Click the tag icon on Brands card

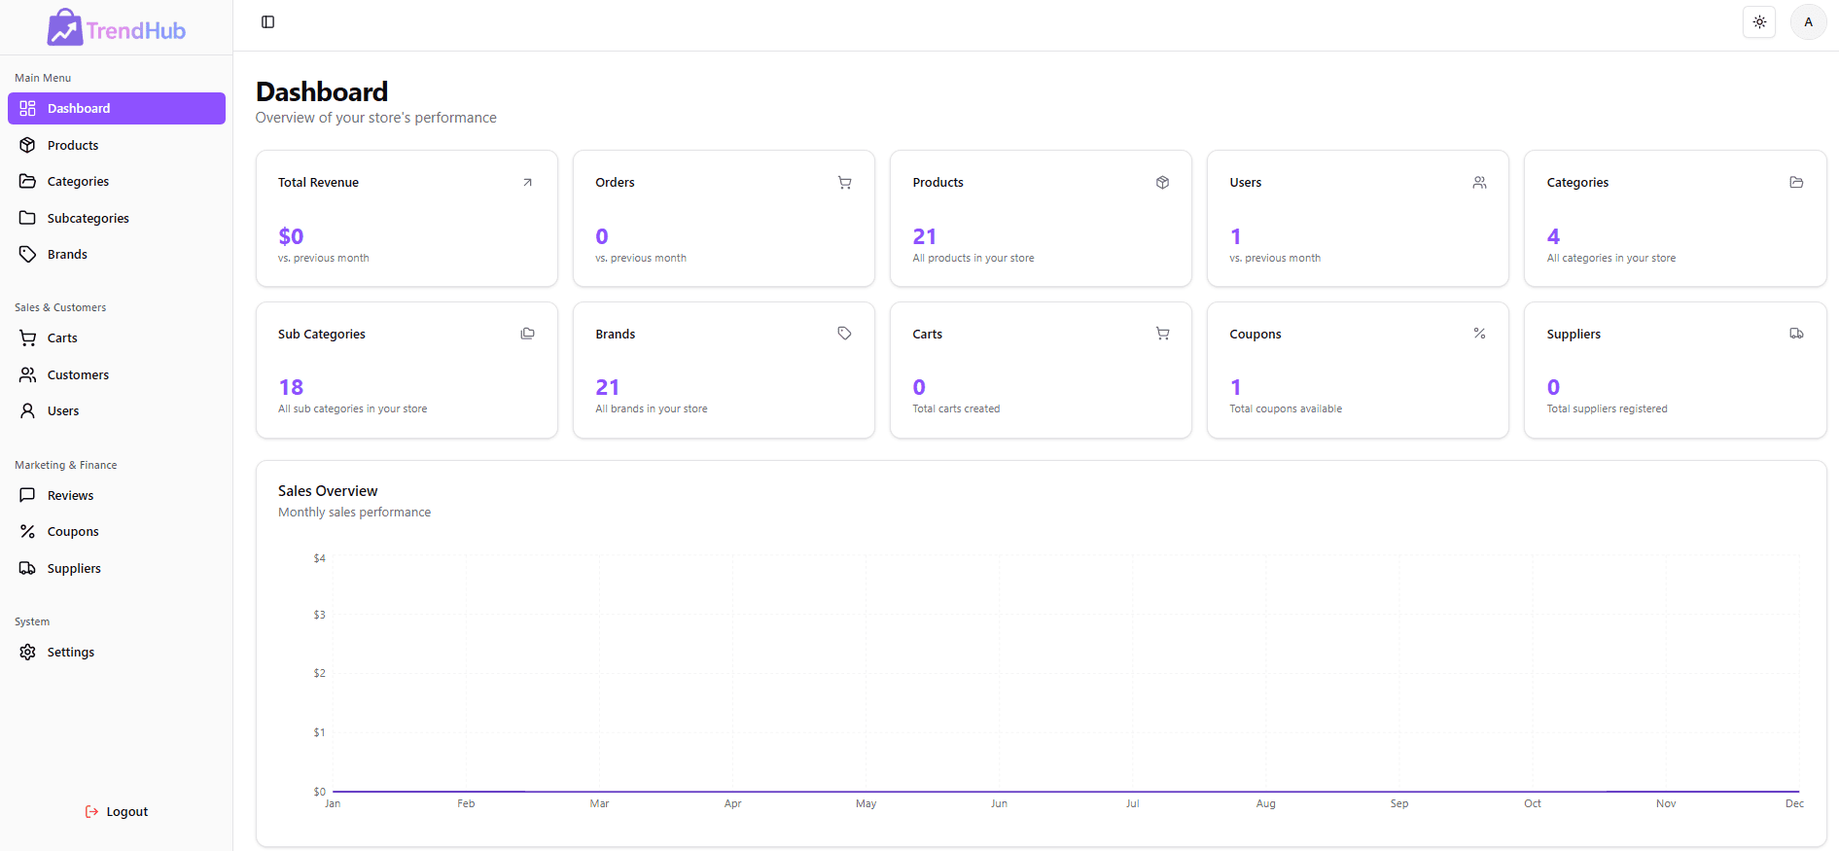[845, 334]
